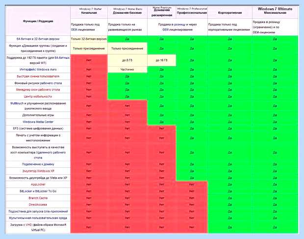Open the 'Подключение к домену' link
Viewport: 304px width, 239px height.
38,164
